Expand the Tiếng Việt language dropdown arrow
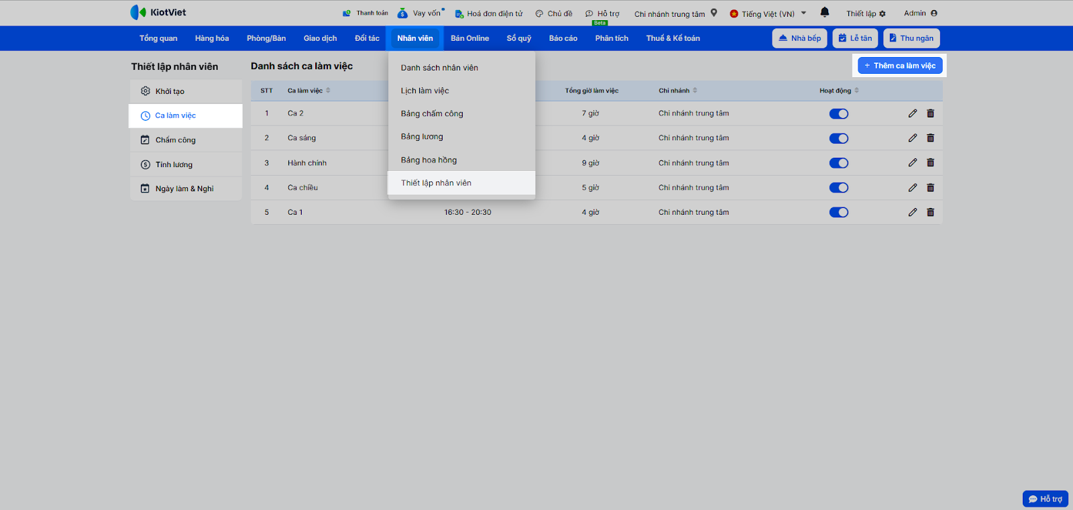 pyautogui.click(x=803, y=13)
